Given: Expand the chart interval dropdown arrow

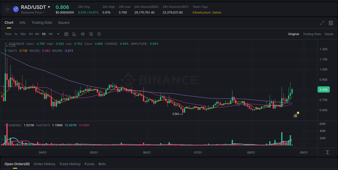Looking at the screenshot, I should click(x=58, y=34).
